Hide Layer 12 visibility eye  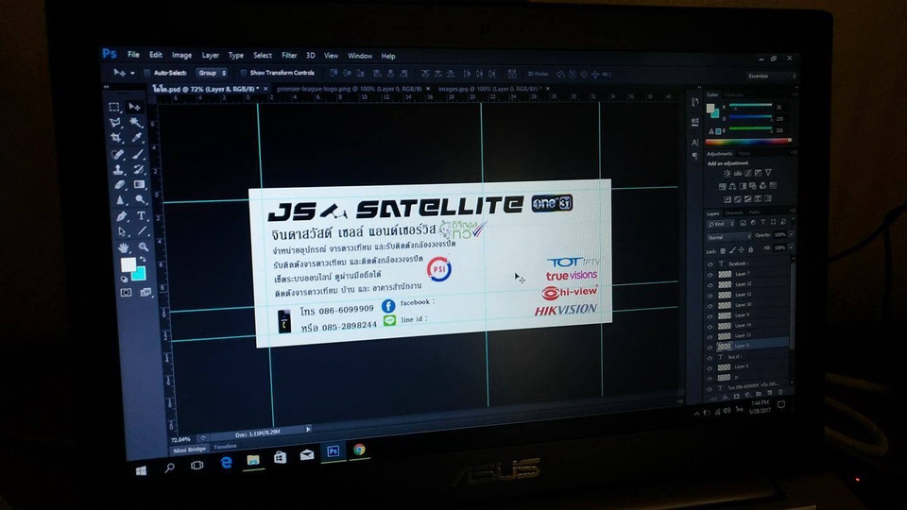710,284
